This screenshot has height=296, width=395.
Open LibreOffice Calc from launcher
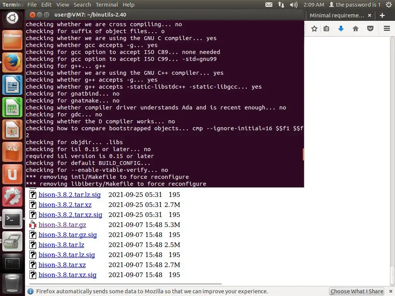coord(12,107)
